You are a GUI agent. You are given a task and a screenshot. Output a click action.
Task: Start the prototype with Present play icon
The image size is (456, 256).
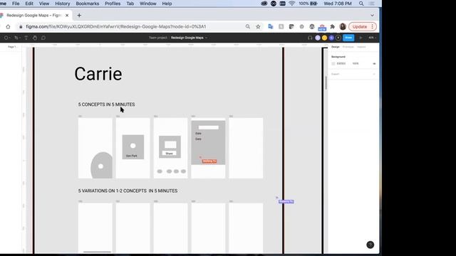point(361,38)
